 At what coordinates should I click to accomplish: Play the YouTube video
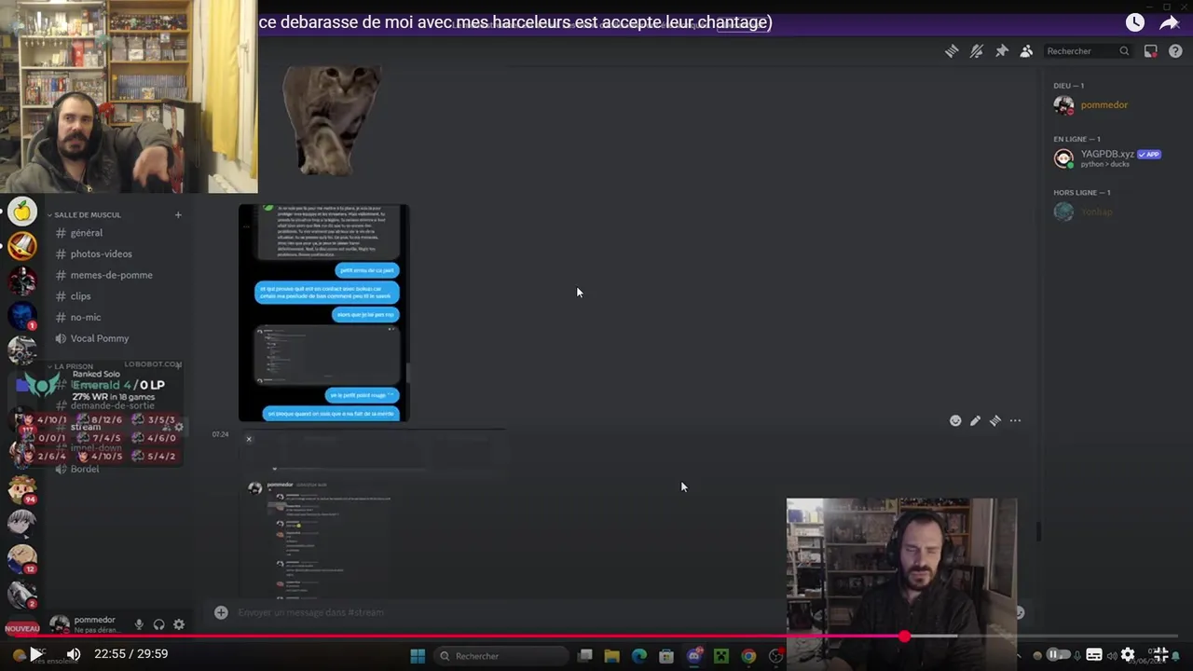tap(34, 654)
